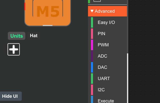The height and width of the screenshot is (103, 160).
Task: Choose the DAC block category
Action: click(x=102, y=67)
